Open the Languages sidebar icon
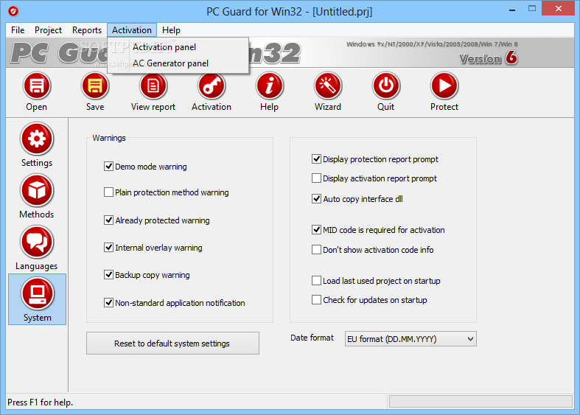 point(37,243)
